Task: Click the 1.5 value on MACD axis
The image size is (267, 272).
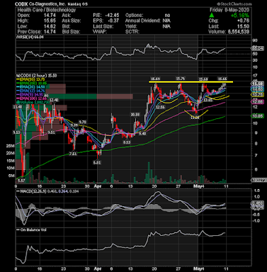Action: 257,190
